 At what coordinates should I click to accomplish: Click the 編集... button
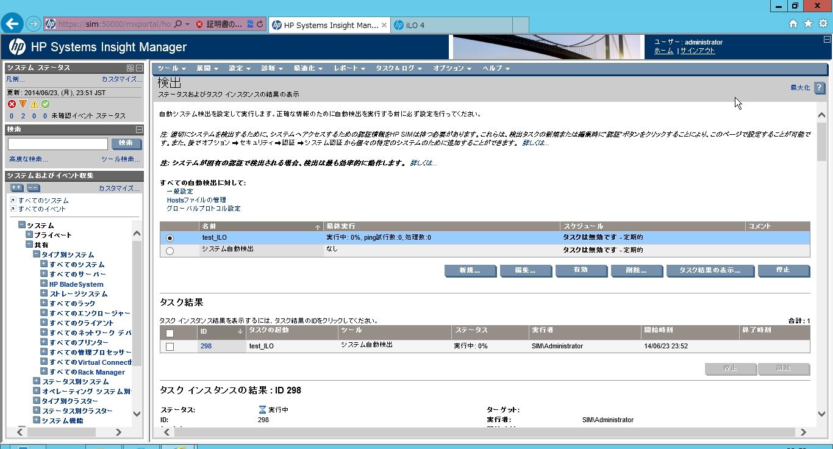pos(526,270)
